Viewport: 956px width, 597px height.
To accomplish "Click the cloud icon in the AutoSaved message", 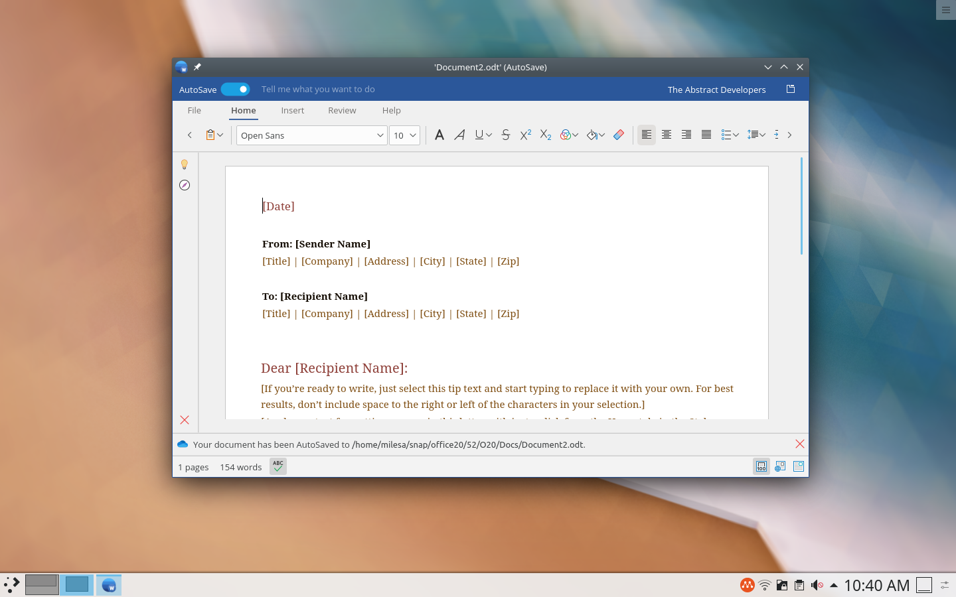I will click(x=183, y=444).
